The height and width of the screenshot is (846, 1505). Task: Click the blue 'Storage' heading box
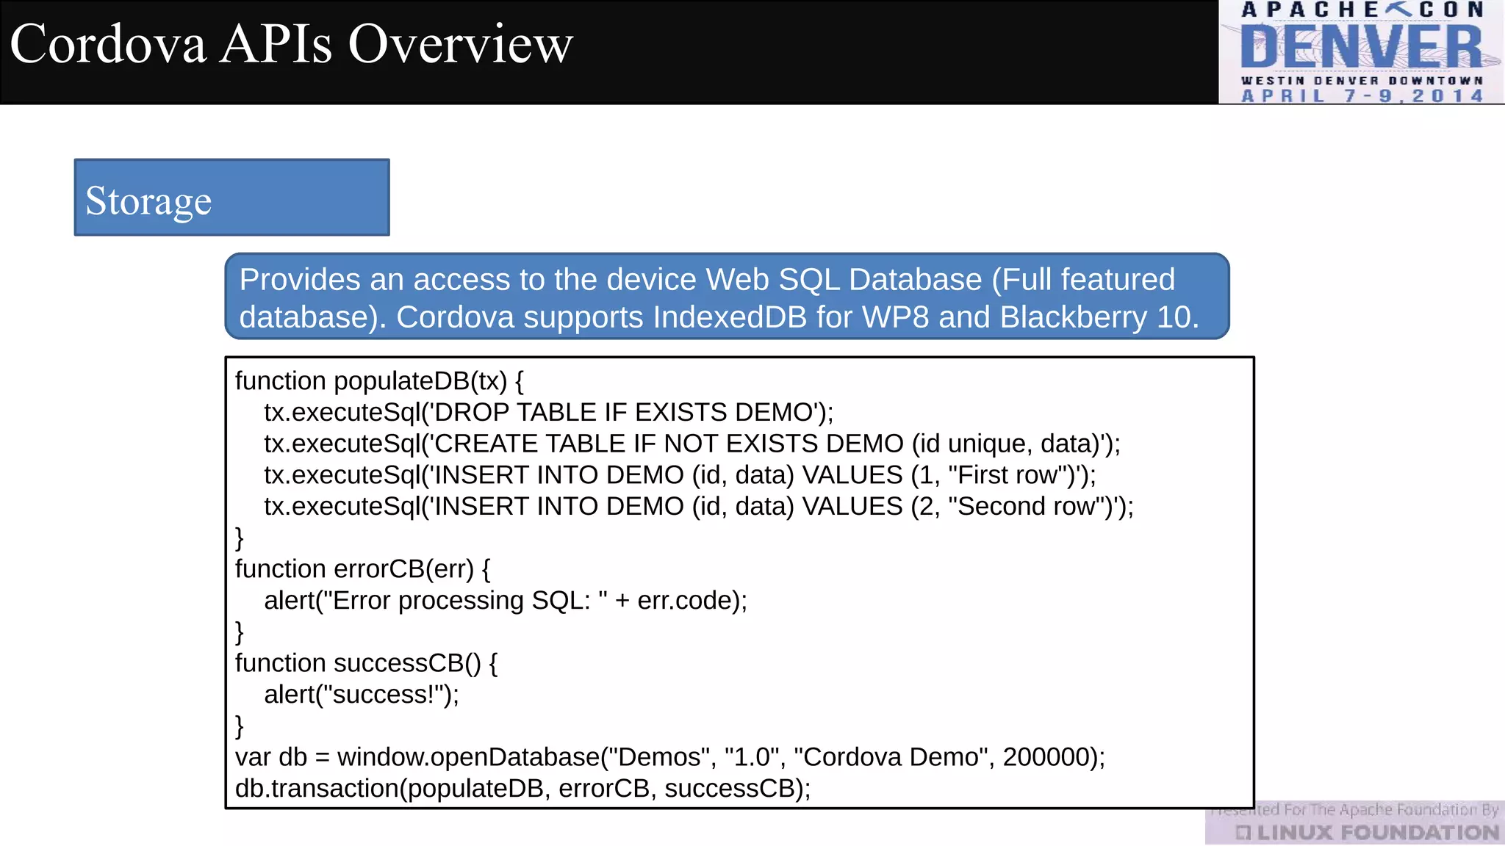[232, 198]
